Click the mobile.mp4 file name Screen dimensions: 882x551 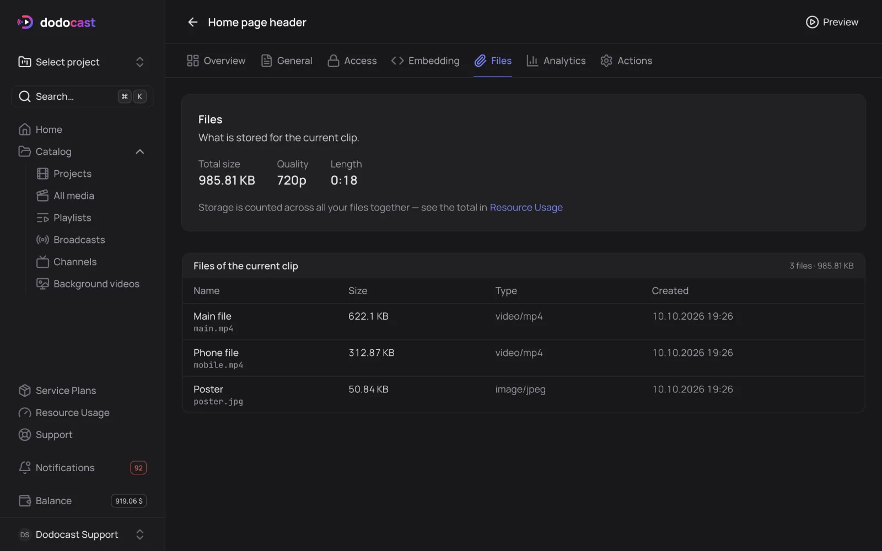[x=218, y=365]
